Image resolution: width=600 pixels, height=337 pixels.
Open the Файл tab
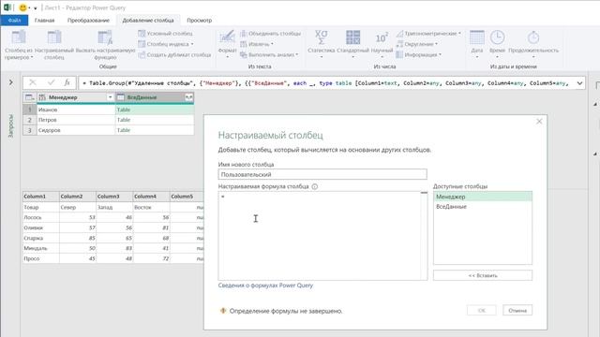(x=14, y=21)
